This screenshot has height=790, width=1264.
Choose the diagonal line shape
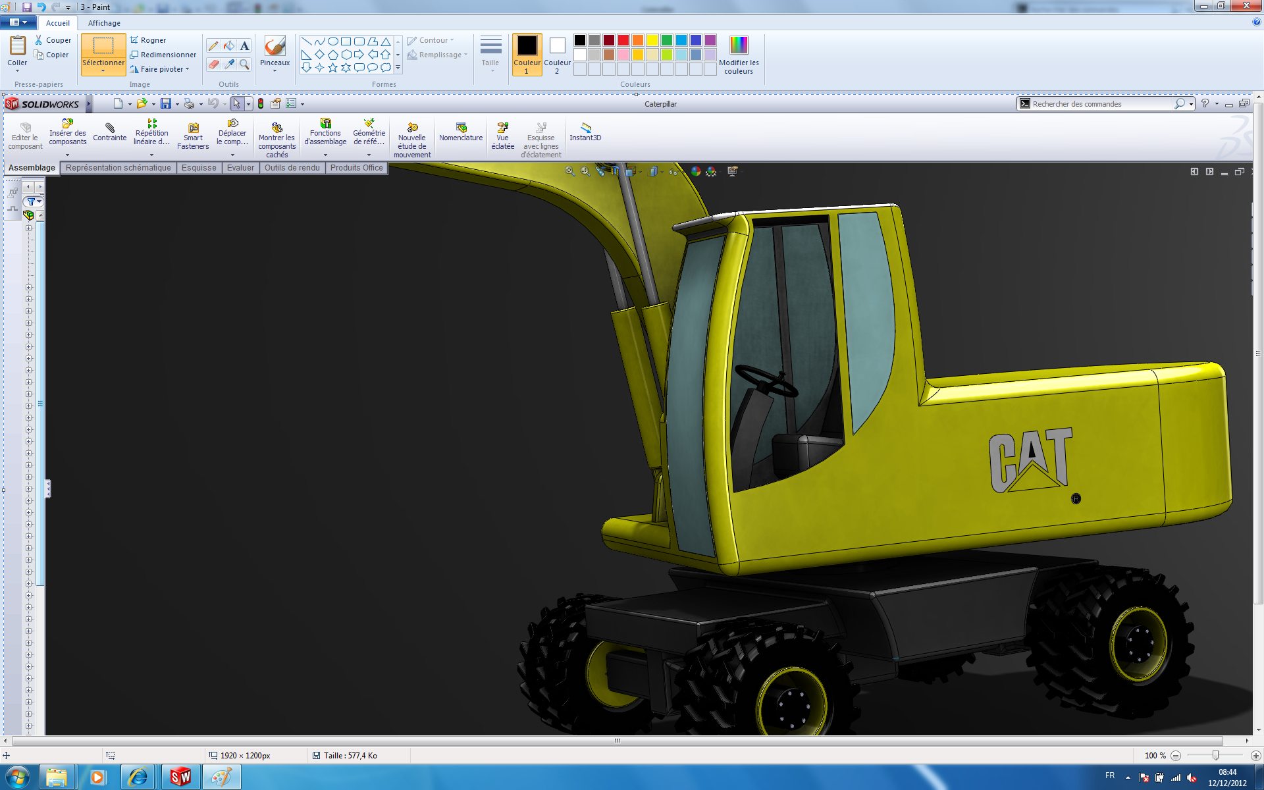coord(307,41)
